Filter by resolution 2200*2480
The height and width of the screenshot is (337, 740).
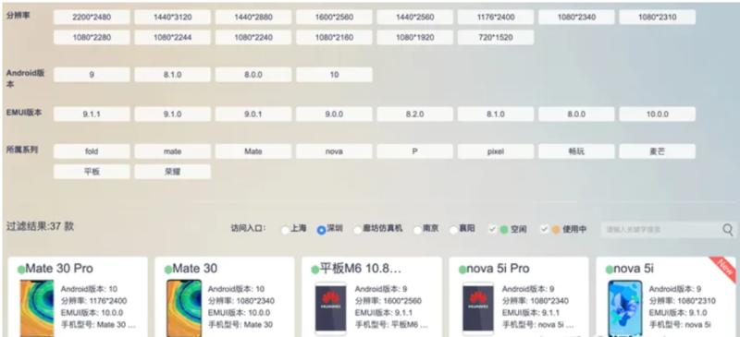coord(92,18)
